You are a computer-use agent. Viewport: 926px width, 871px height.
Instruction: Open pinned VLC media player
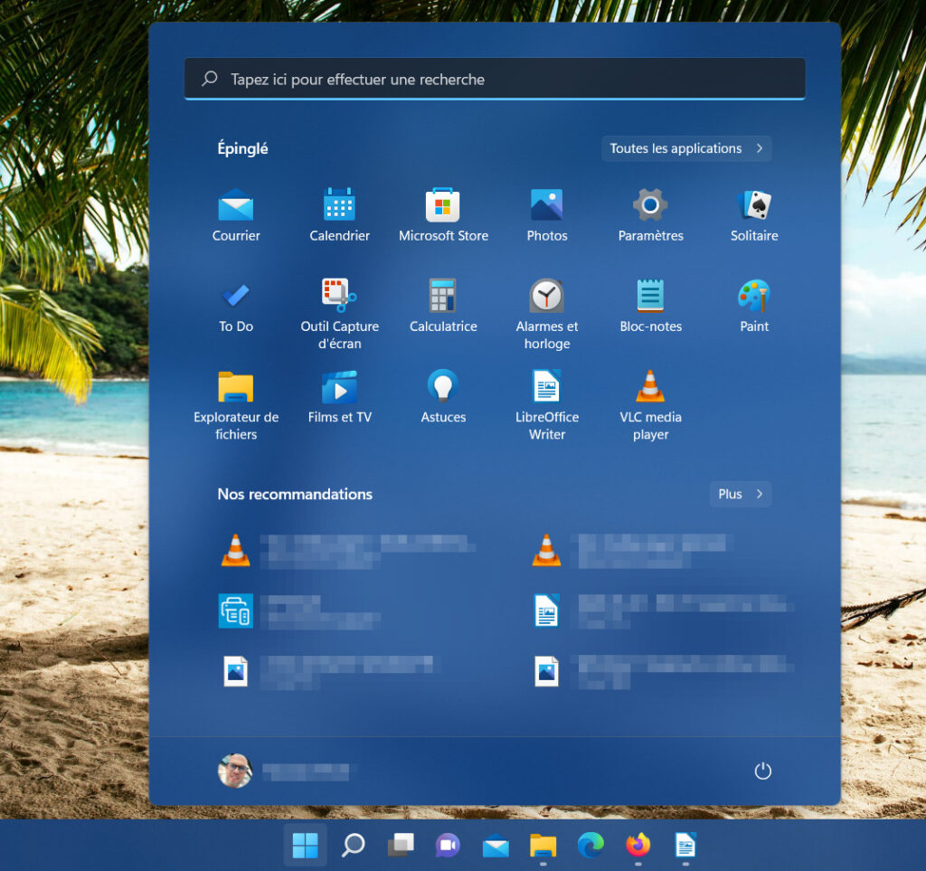pyautogui.click(x=650, y=405)
